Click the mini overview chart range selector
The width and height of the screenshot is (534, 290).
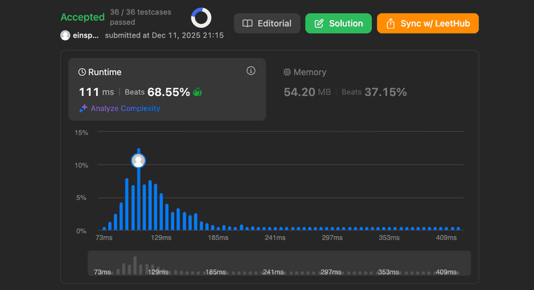click(279, 263)
